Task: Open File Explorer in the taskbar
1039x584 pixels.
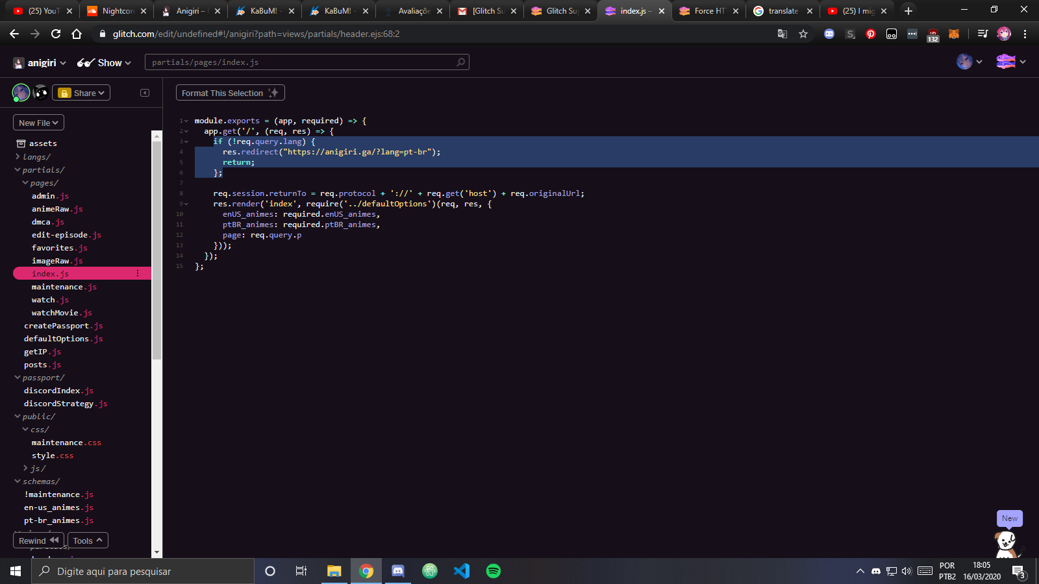Action: [334, 571]
